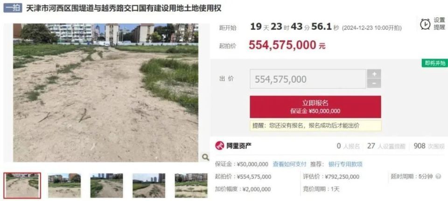
Task: Click the magnifier icon on main photo
Action: pos(205,157)
